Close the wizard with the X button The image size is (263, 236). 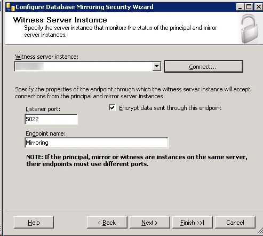point(258,7)
